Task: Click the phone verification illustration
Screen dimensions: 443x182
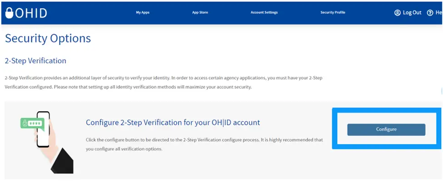Action: 47,142
